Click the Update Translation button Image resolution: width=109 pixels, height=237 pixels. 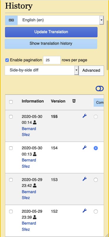[51, 32]
